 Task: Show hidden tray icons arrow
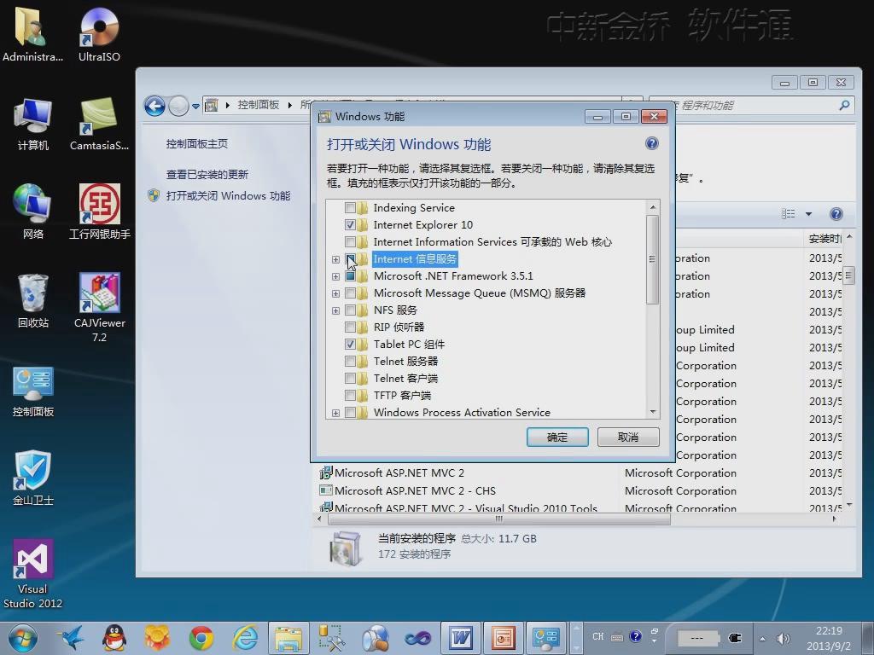(x=762, y=638)
